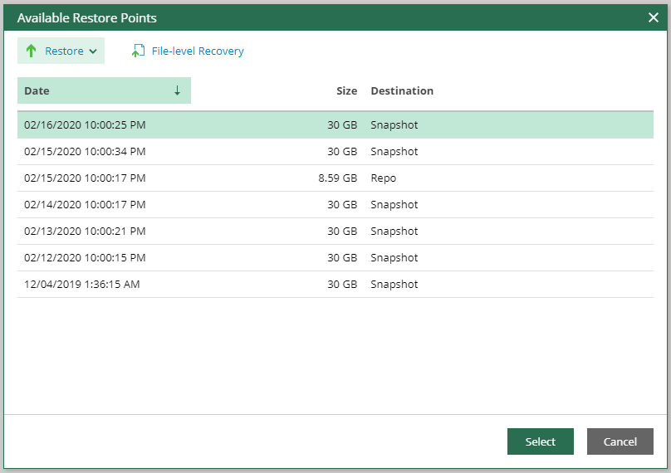
Task: Open the Restore menu button
Action: 61,51
